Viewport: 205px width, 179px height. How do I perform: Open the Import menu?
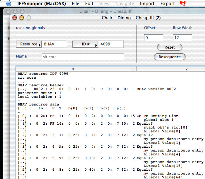147,4
